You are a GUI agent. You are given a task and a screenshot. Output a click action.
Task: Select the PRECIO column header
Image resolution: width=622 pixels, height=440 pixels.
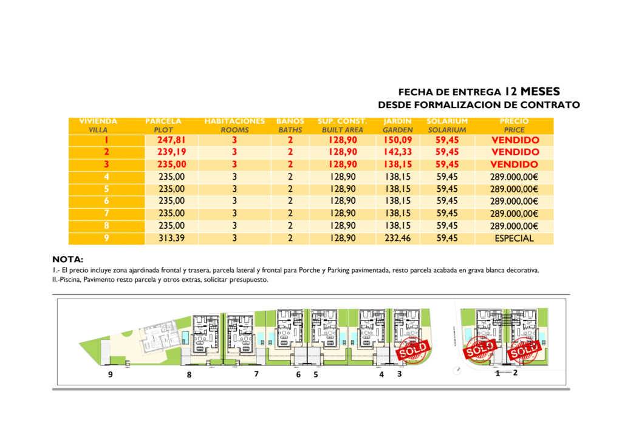pyautogui.click(x=514, y=121)
